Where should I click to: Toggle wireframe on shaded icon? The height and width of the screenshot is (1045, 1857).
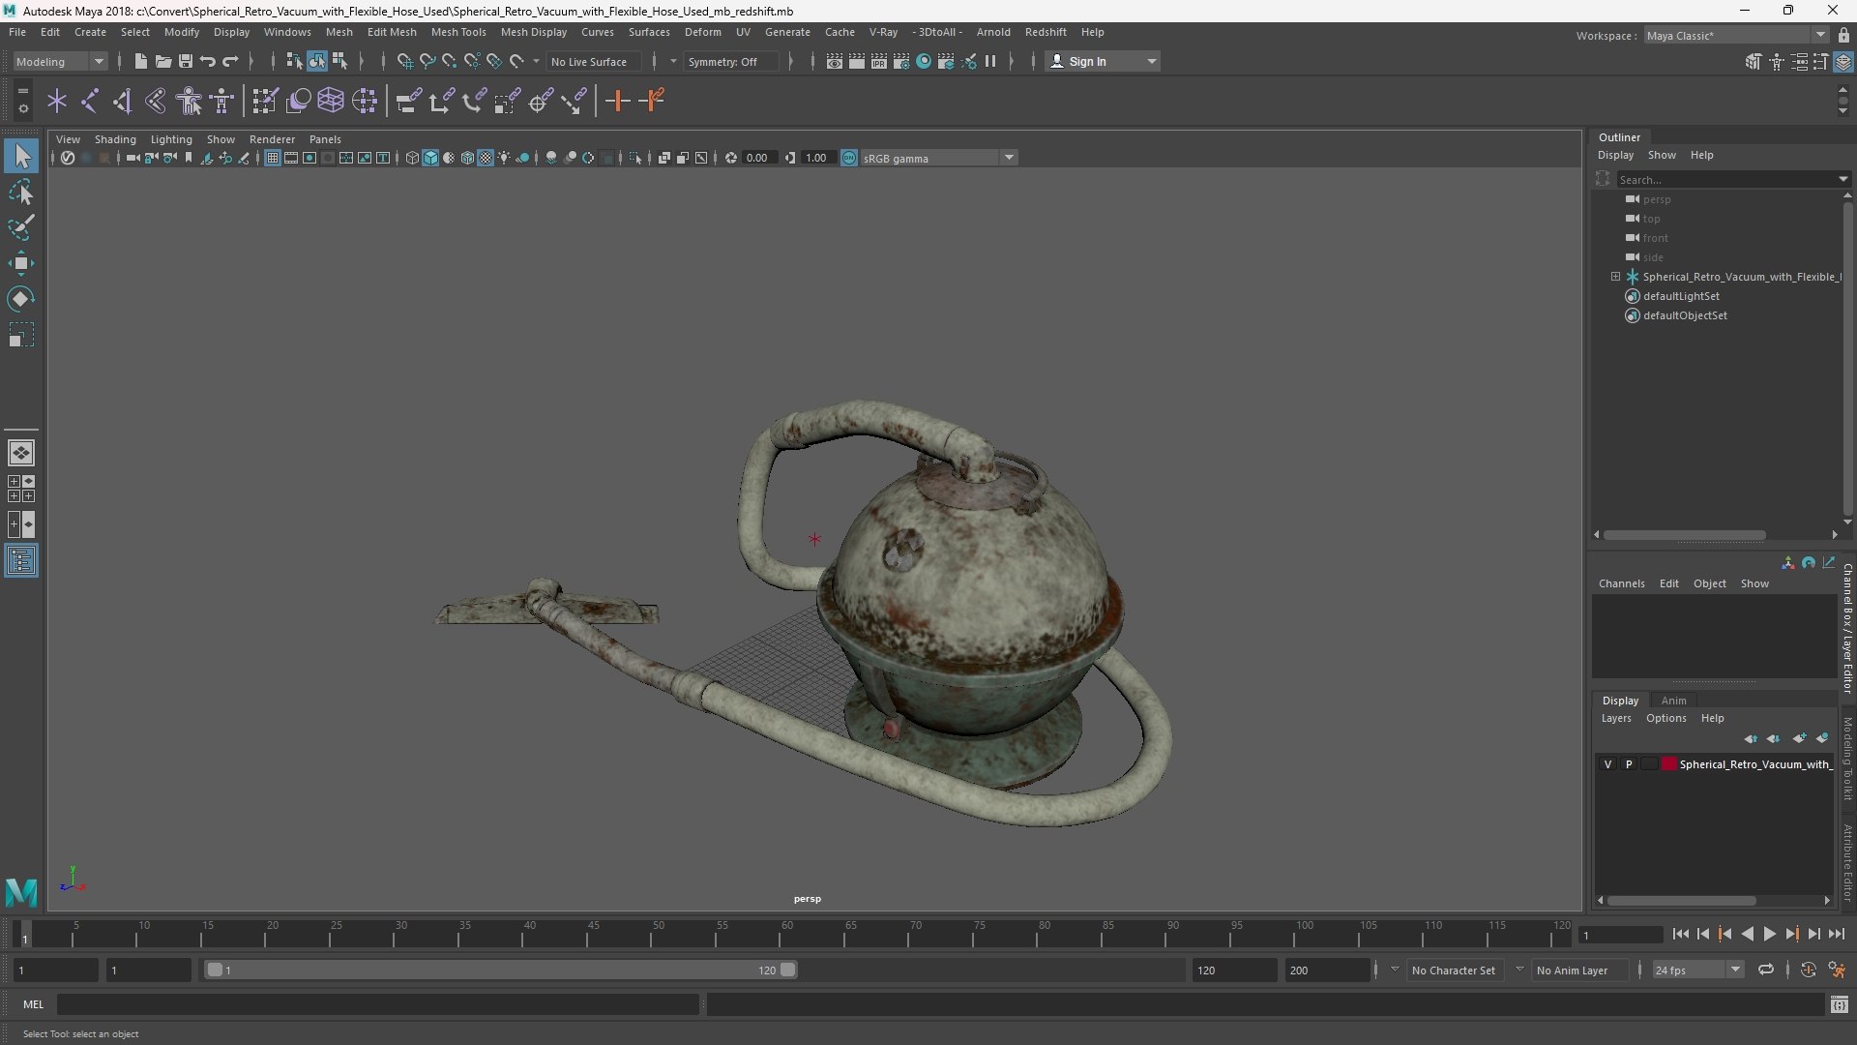pos(467,158)
